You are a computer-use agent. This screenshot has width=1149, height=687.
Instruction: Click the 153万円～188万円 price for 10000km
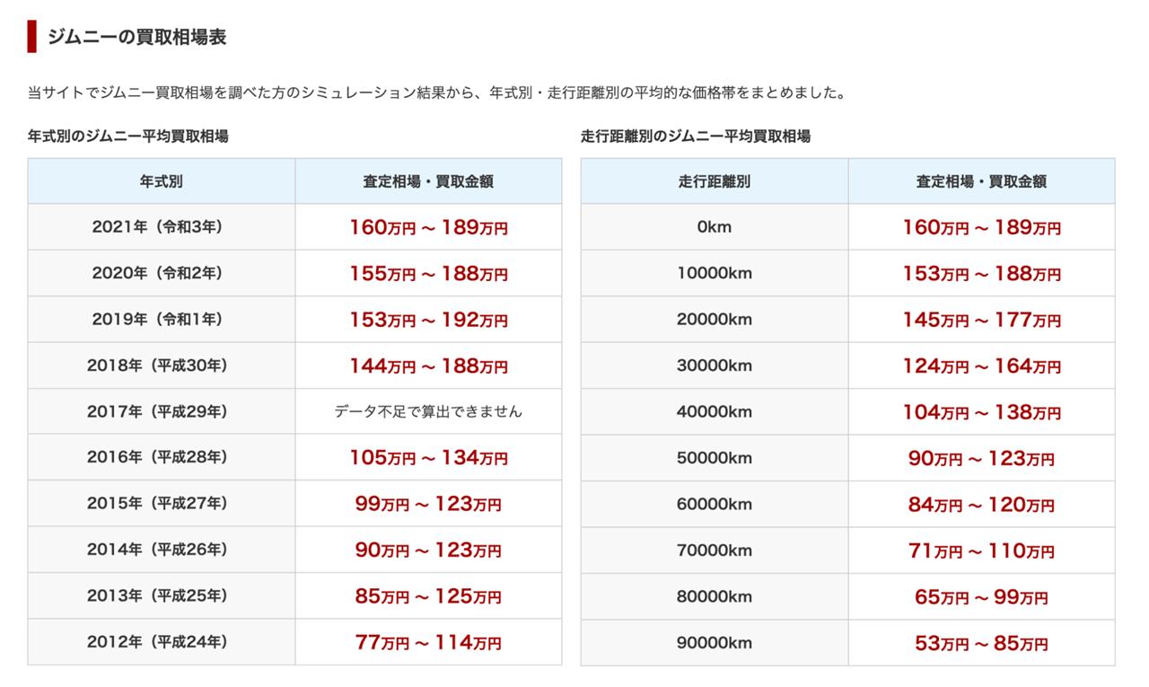(x=981, y=274)
